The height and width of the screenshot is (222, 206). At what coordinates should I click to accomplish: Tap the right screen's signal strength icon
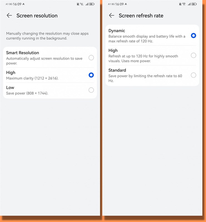click(x=189, y=4)
